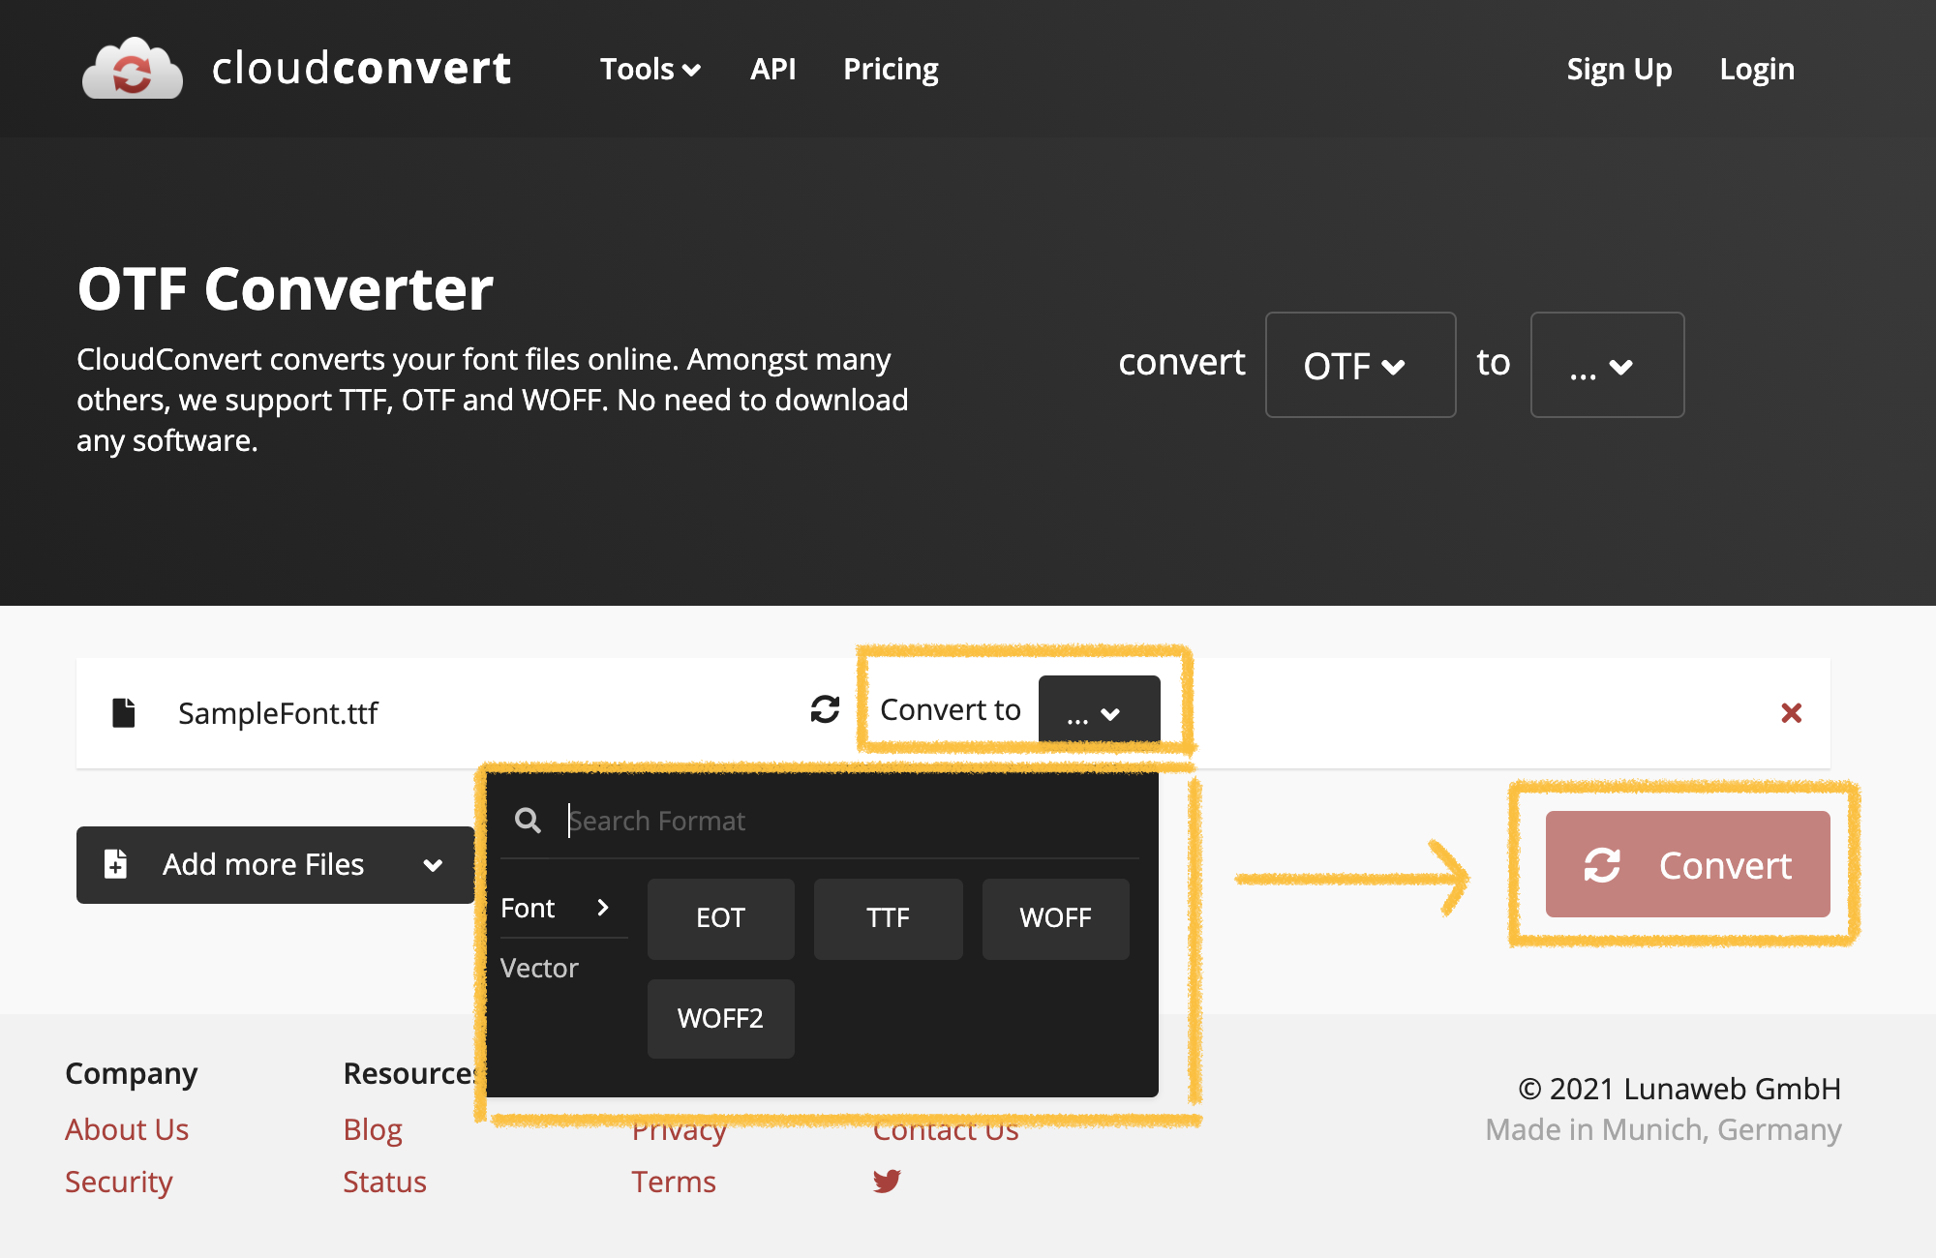Open the target format dropdown in header
The width and height of the screenshot is (1936, 1258).
pyautogui.click(x=1607, y=365)
